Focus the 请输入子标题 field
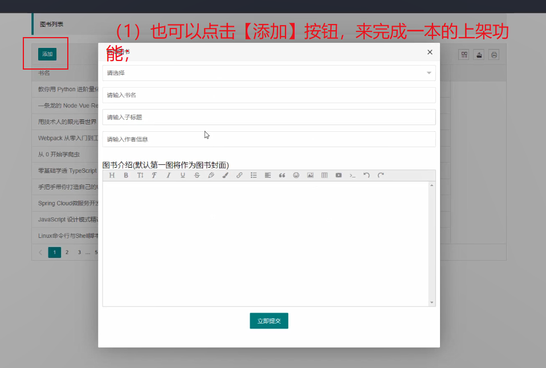Image resolution: width=546 pixels, height=368 pixels. [269, 117]
